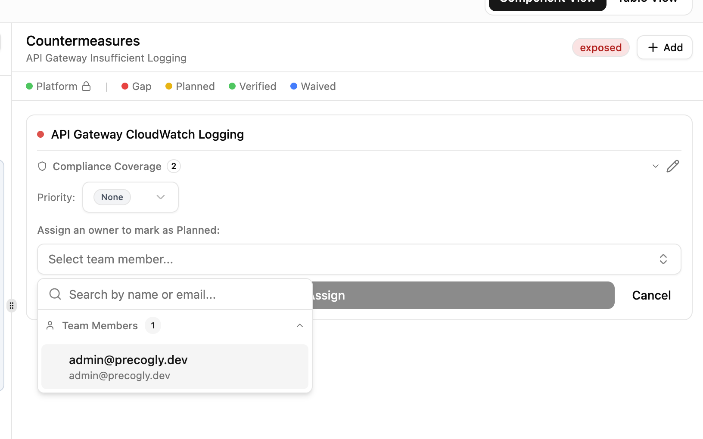703x439 pixels.
Task: Click the Cancel button
Action: click(651, 295)
